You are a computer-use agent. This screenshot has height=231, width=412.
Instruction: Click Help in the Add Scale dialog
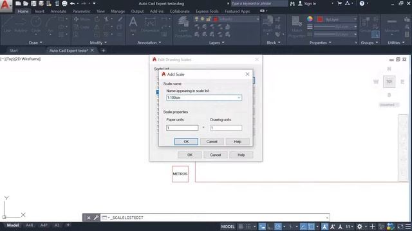pos(238,141)
